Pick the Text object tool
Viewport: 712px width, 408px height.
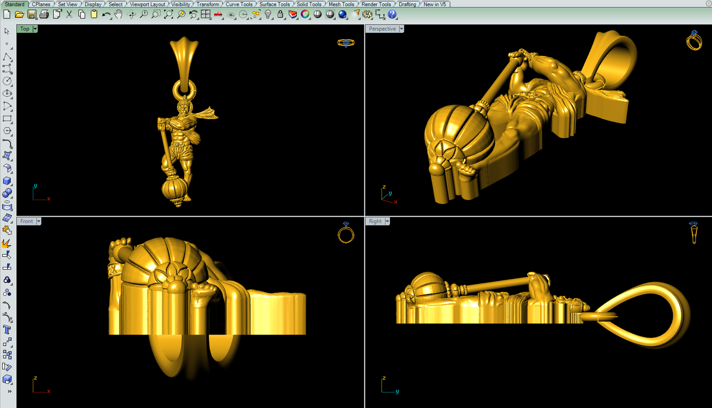(x=7, y=330)
